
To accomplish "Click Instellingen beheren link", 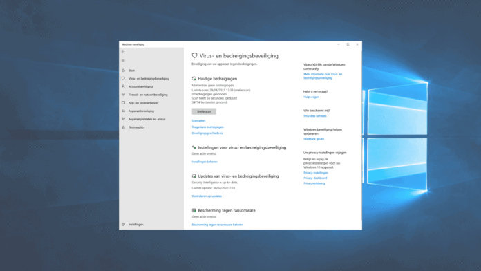I will pyautogui.click(x=205, y=162).
